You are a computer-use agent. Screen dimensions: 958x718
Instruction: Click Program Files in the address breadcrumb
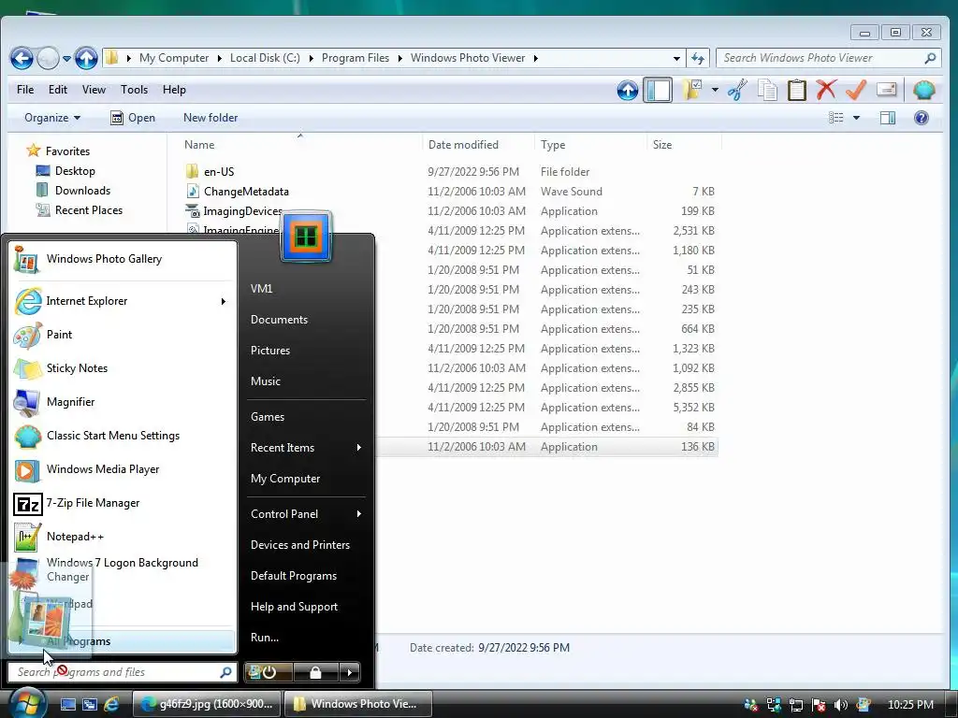pyautogui.click(x=355, y=58)
